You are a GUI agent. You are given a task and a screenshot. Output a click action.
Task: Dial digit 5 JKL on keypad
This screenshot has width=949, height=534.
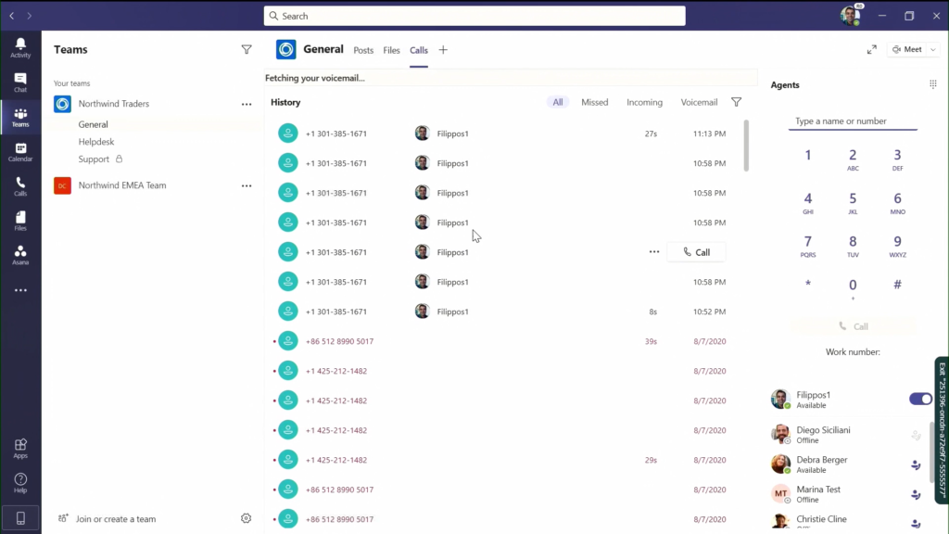pos(853,203)
